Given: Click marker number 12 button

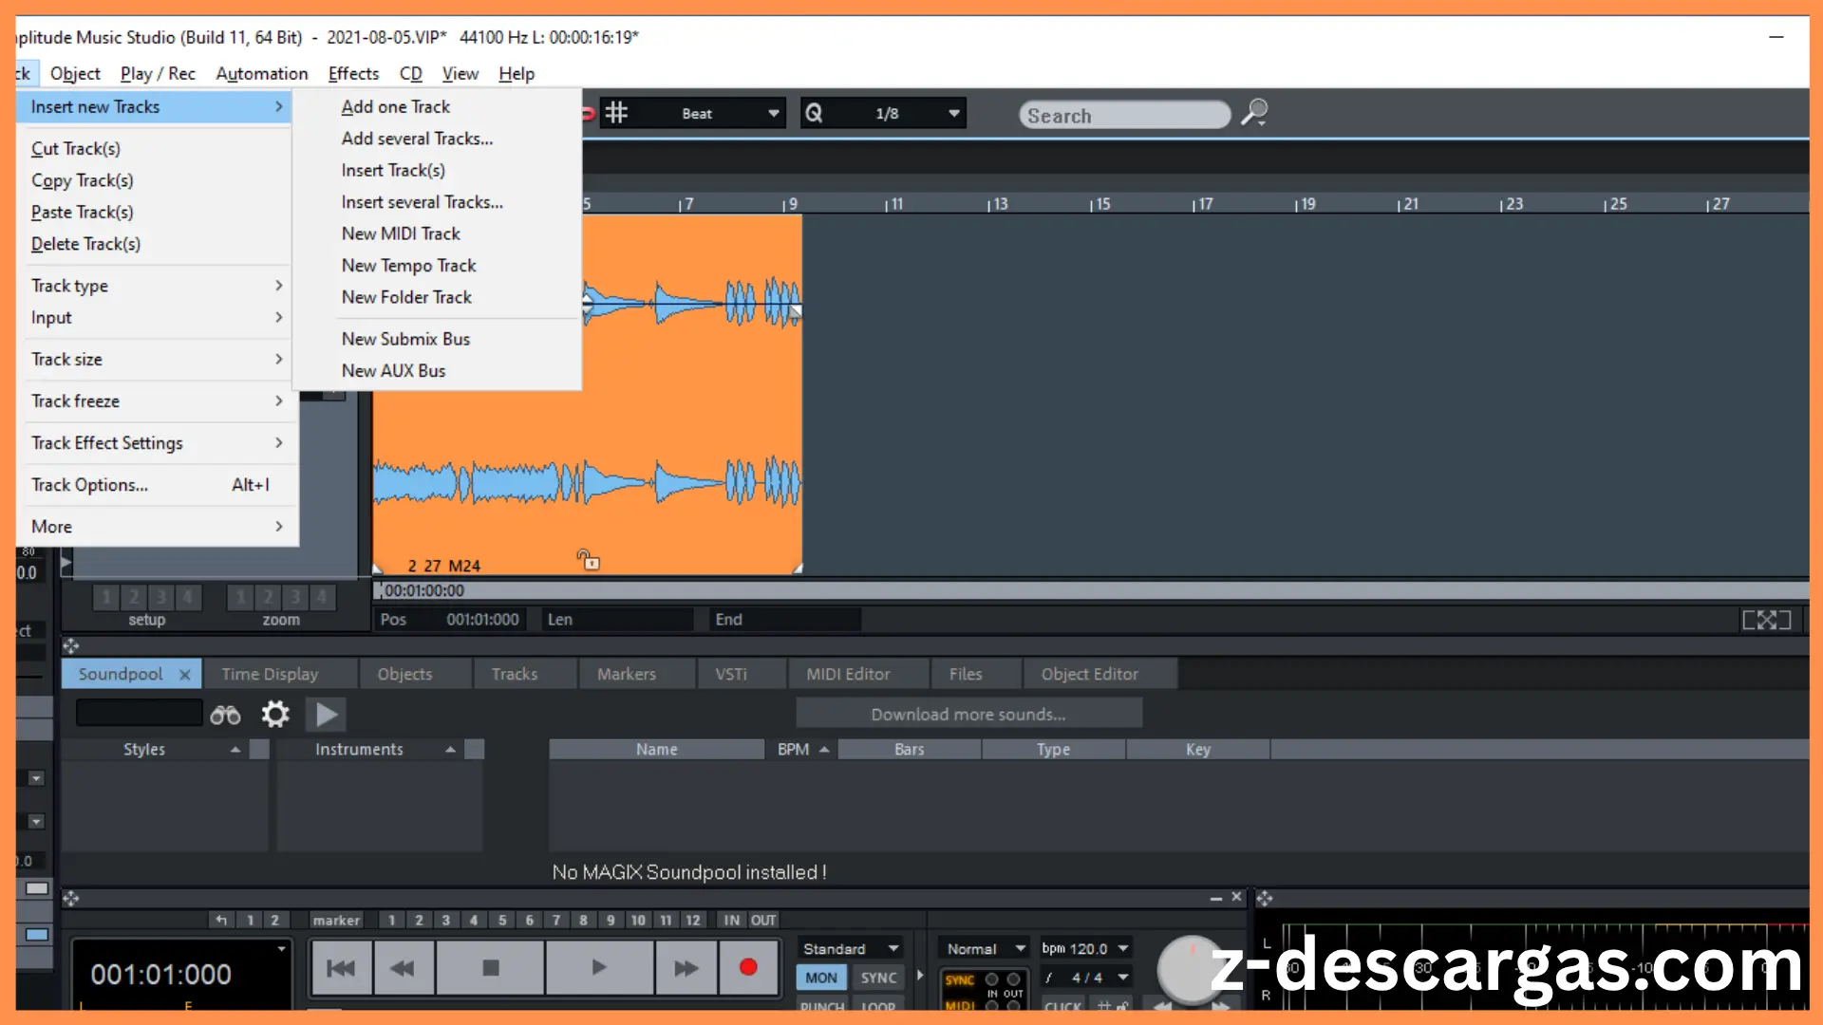Looking at the screenshot, I should pyautogui.click(x=693, y=920).
